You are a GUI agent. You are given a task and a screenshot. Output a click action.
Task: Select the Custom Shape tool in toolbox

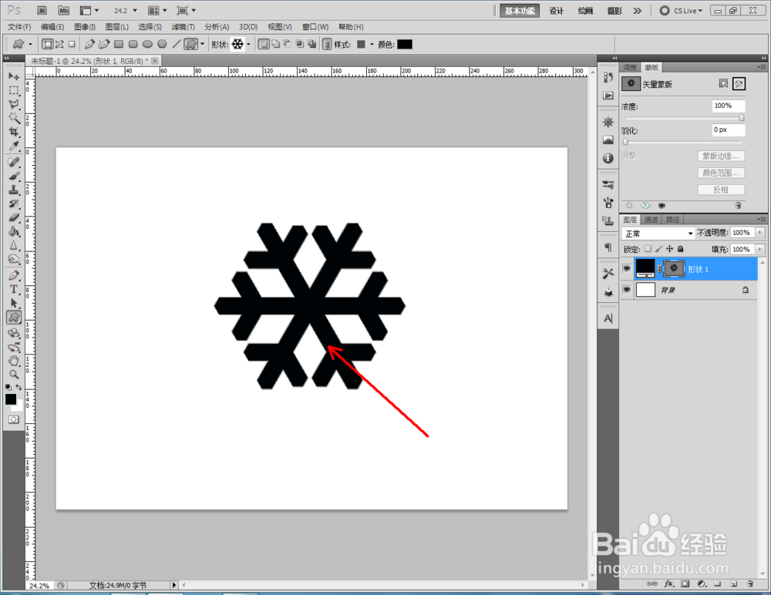coord(14,318)
